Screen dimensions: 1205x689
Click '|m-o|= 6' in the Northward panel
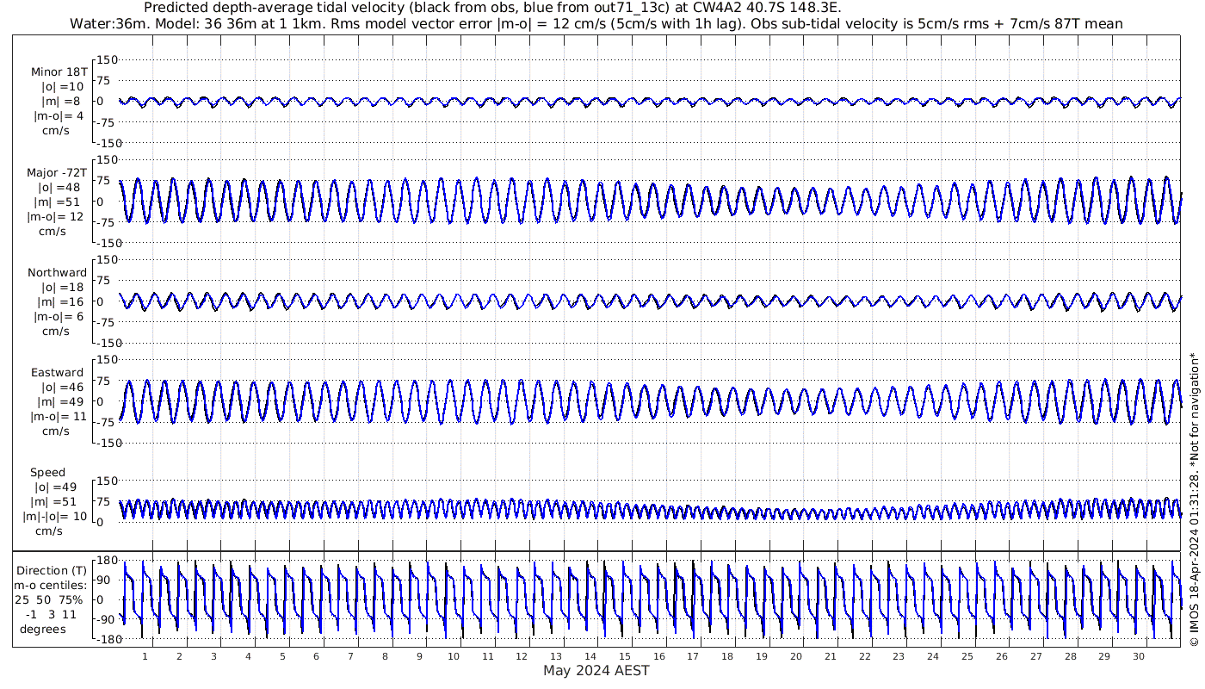[59, 316]
